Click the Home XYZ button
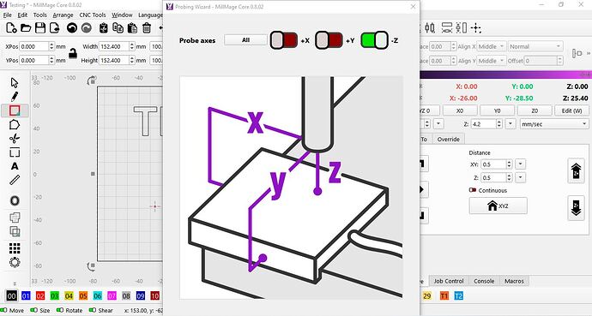The width and height of the screenshot is (592, 316). pos(498,206)
